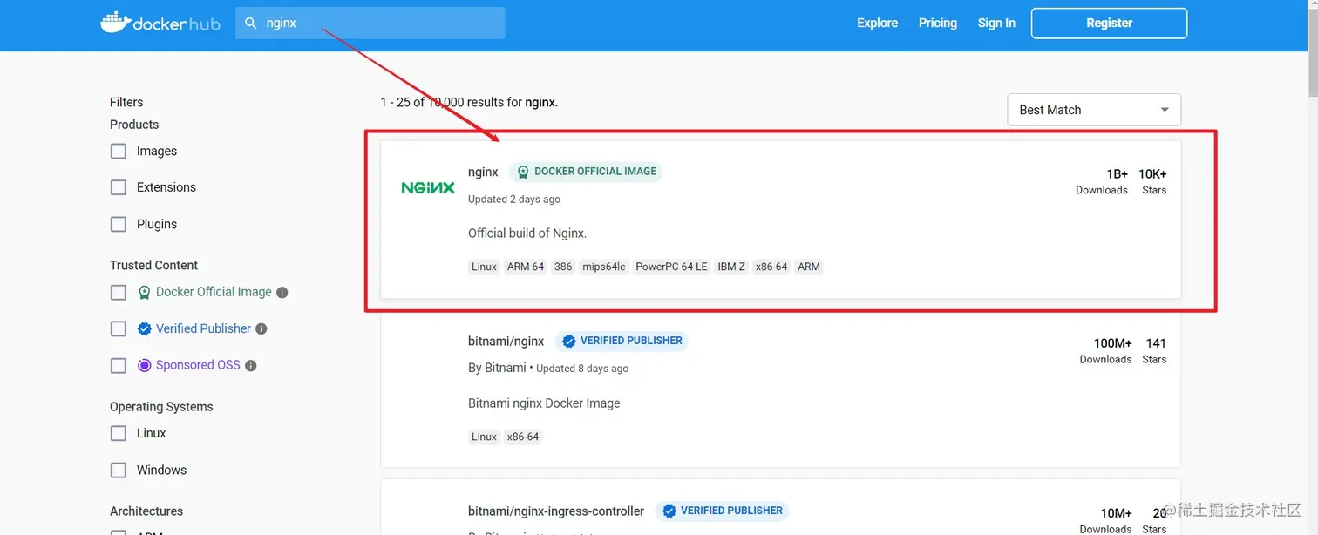Toggle Verified Publisher checkbox

pyautogui.click(x=119, y=329)
